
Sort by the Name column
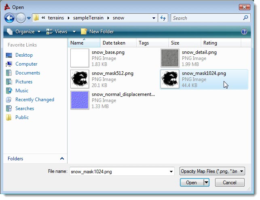click(84, 43)
